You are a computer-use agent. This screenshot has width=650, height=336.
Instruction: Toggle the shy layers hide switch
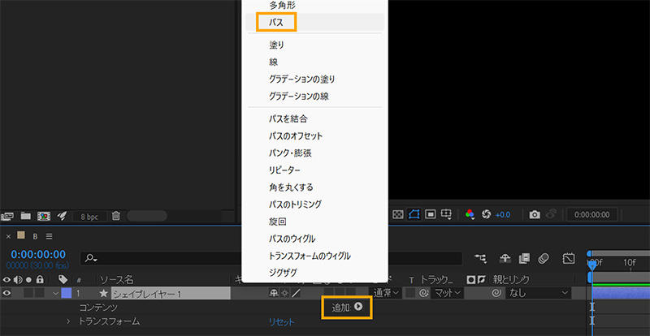[505, 258]
